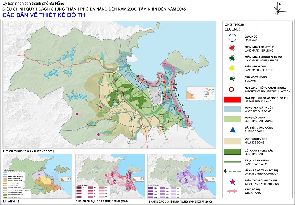
Task: Click the blue Public Beach triangle in legend
Action: (x=232, y=130)
